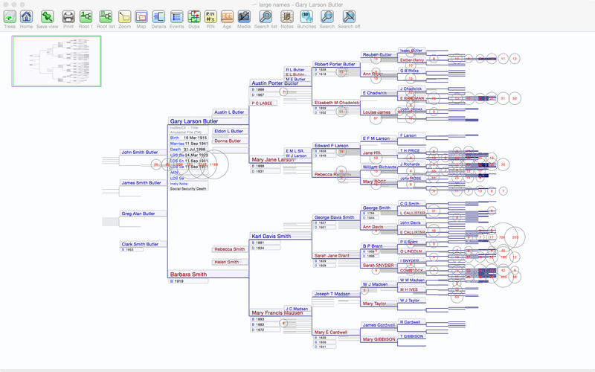Click the Home icon in toolbar

[x=27, y=16]
